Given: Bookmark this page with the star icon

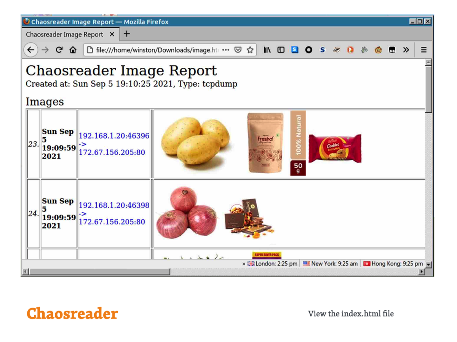Looking at the screenshot, I should pyautogui.click(x=250, y=50).
